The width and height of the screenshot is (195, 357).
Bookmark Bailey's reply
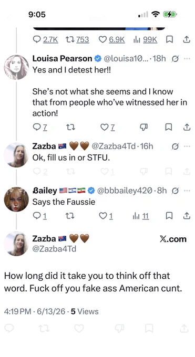(169, 216)
